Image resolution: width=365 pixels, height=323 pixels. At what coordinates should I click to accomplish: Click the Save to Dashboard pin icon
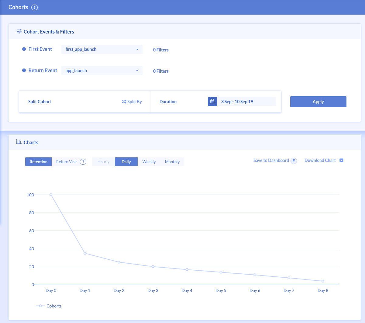pyautogui.click(x=294, y=160)
